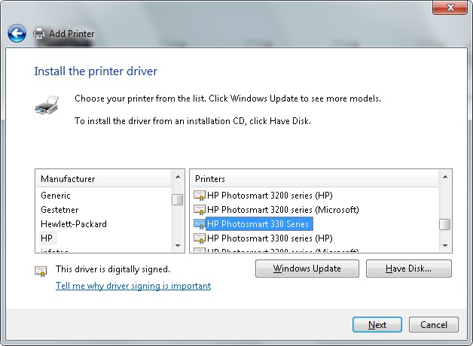Viewport: 473px width, 346px height.
Task: Close the Add Printer window
Action: point(450,8)
